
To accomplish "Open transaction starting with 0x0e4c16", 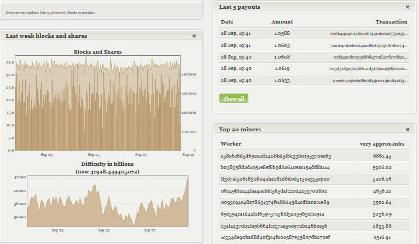I will tap(369, 45).
